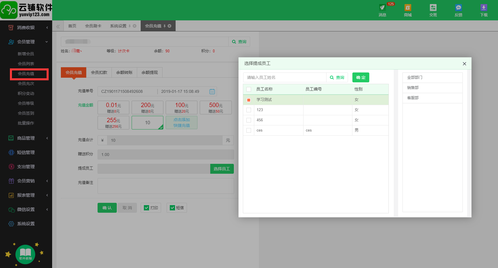Expand the 消费收银 menu arrow

[x=47, y=28]
